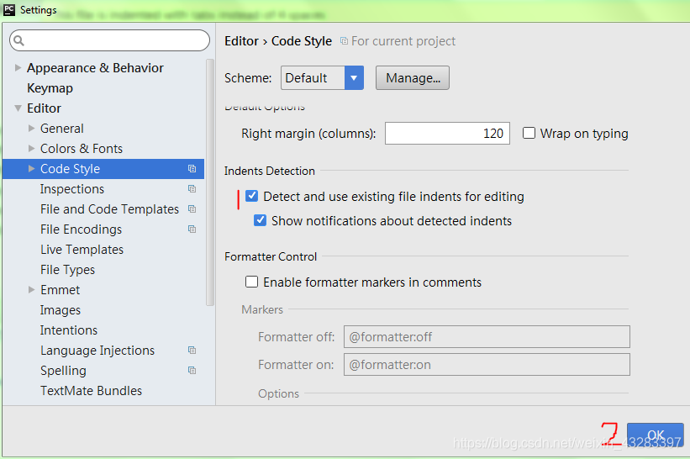Screen dimensions: 690x459
Task: Select File Types entry
Action: tap(67, 270)
